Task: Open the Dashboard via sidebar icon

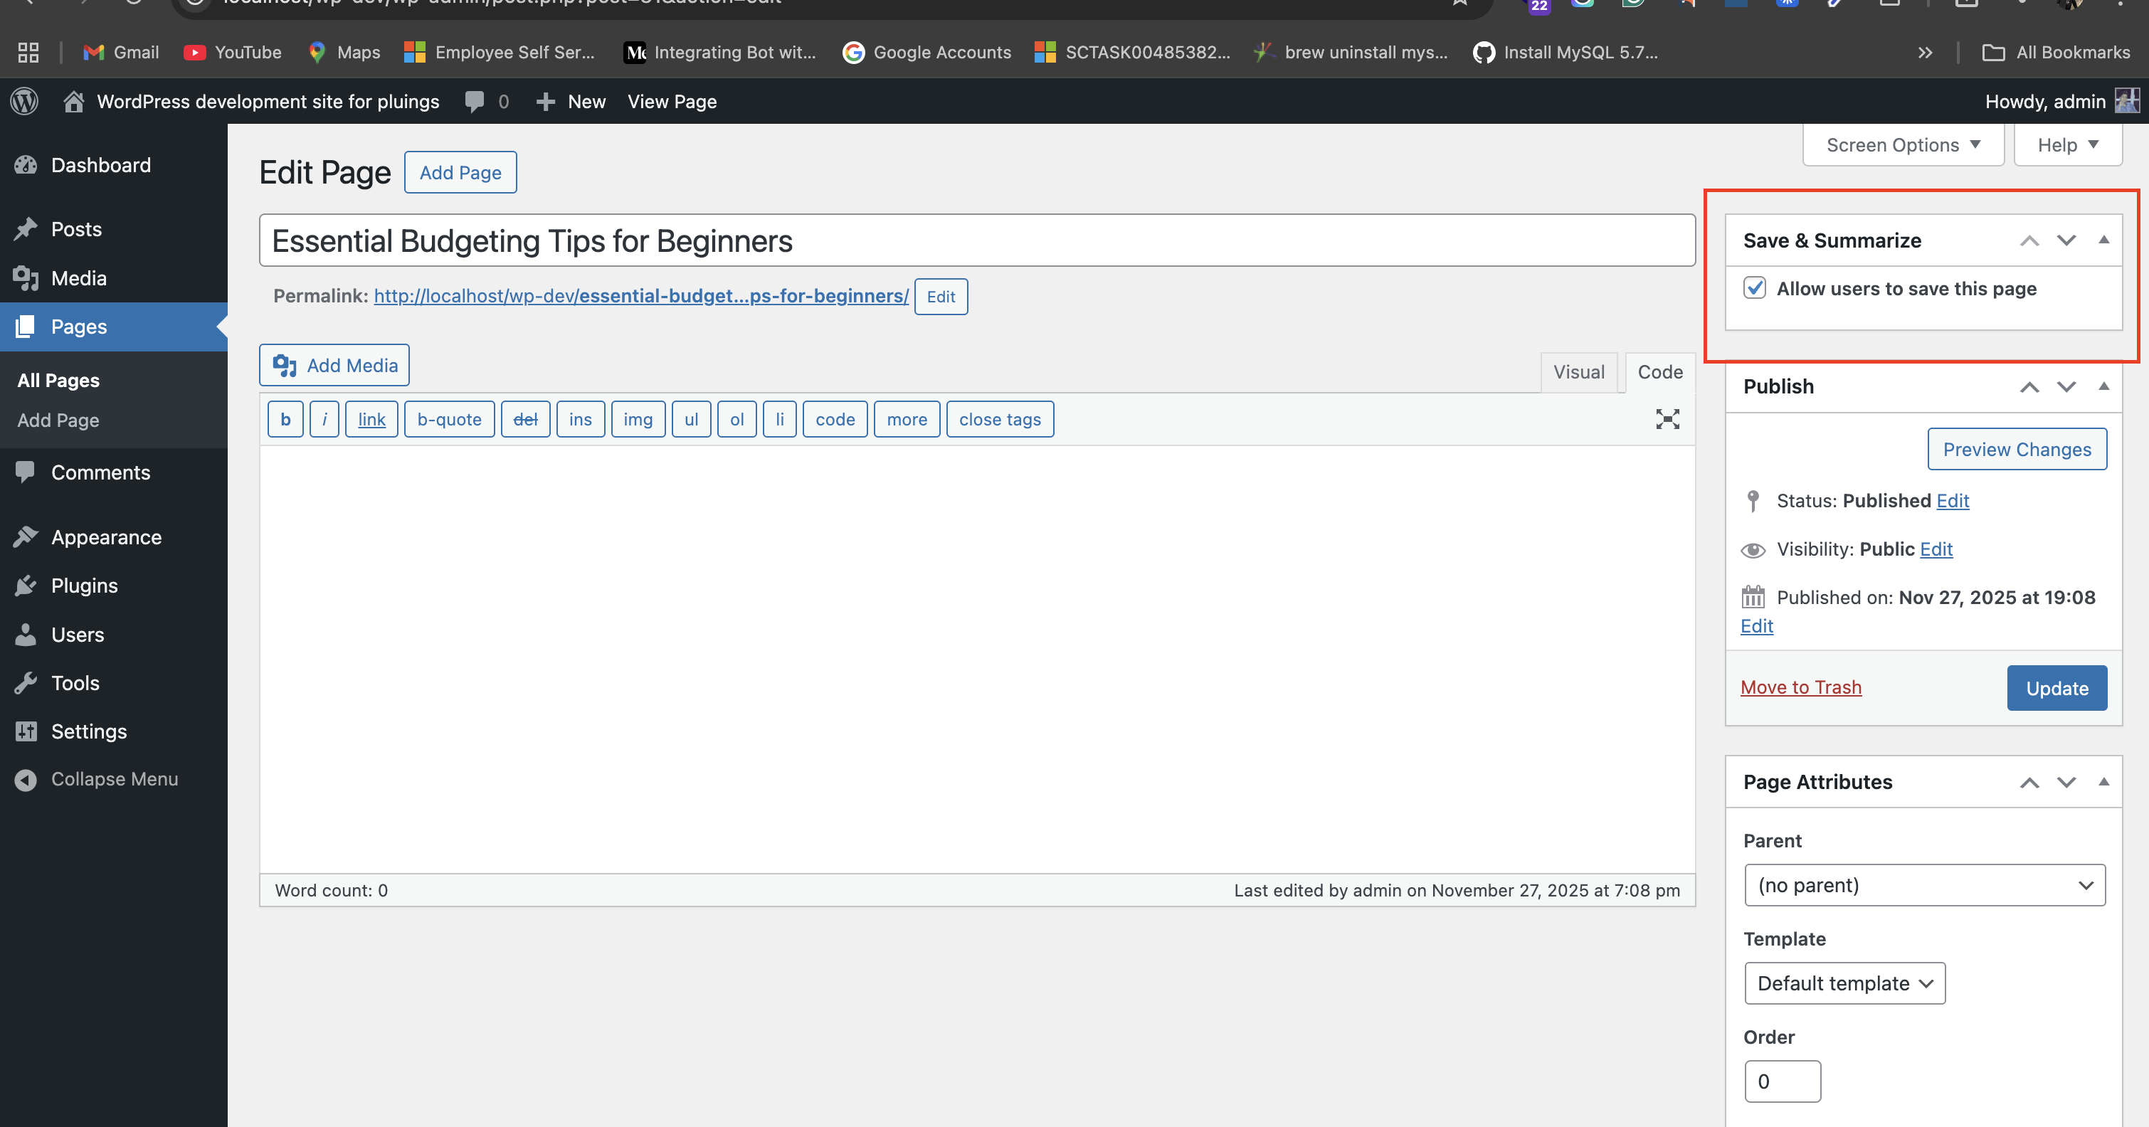Action: (26, 164)
